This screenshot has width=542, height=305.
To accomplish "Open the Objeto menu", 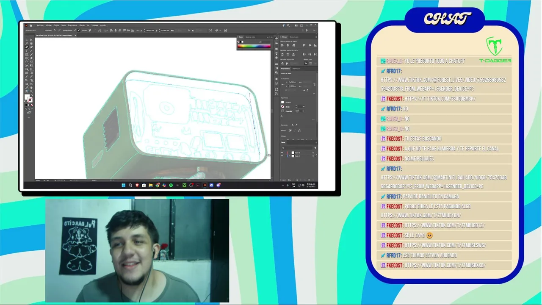I will click(x=56, y=25).
